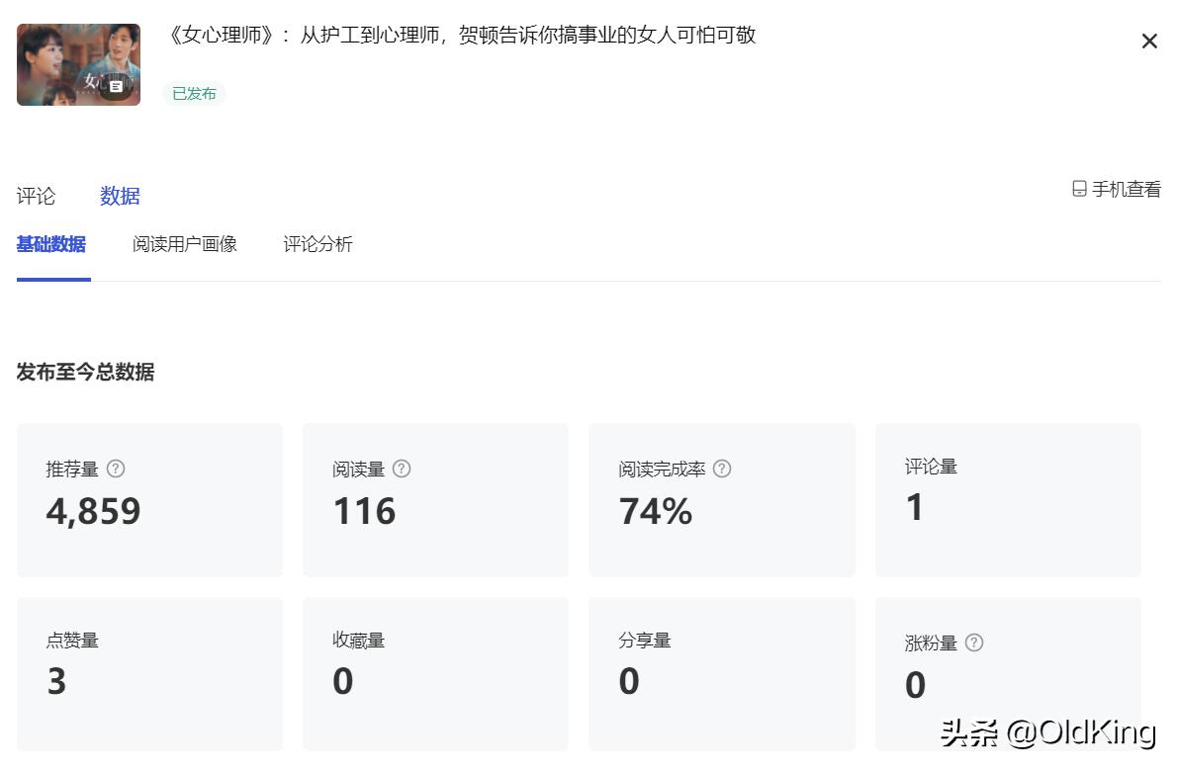Click the 已发布 status badge
The height and width of the screenshot is (771, 1179).
tap(194, 94)
